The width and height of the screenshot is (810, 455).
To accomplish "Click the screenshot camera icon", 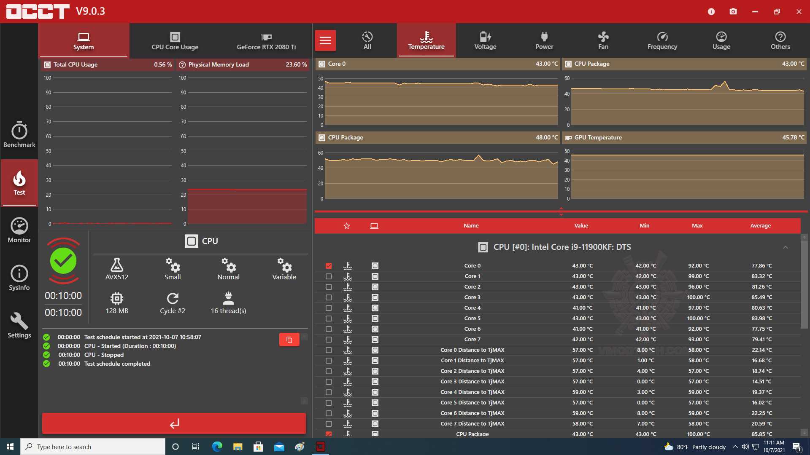I will [733, 11].
